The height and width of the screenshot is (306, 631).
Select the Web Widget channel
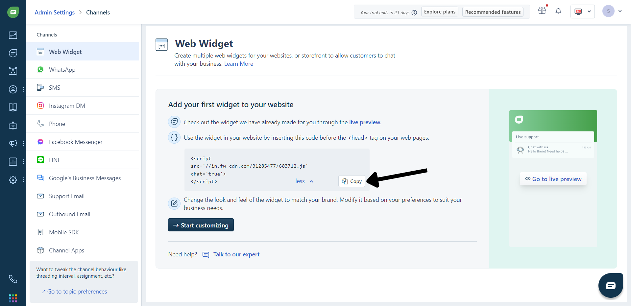(83, 52)
